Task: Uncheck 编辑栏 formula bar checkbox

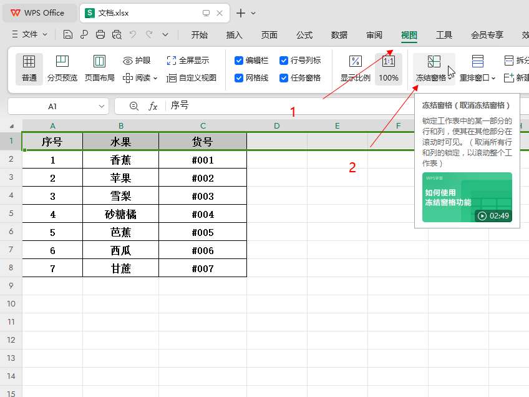Action: pyautogui.click(x=239, y=61)
